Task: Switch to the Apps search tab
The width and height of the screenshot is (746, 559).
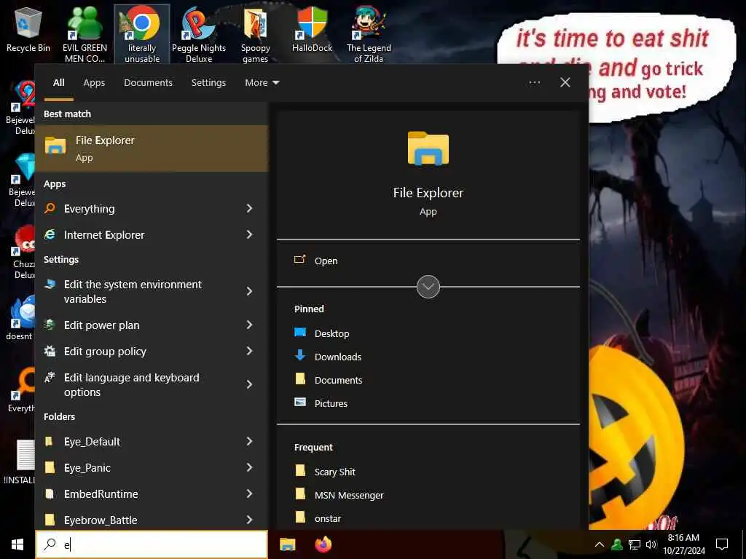Action: [94, 83]
